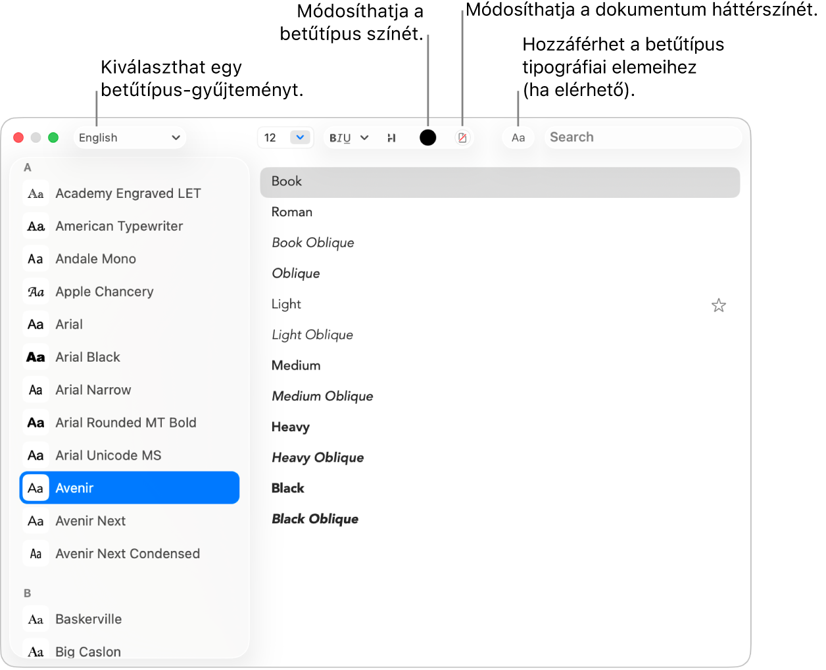826x670 pixels.
Task: Select Big Caslon font family
Action: [x=130, y=650]
